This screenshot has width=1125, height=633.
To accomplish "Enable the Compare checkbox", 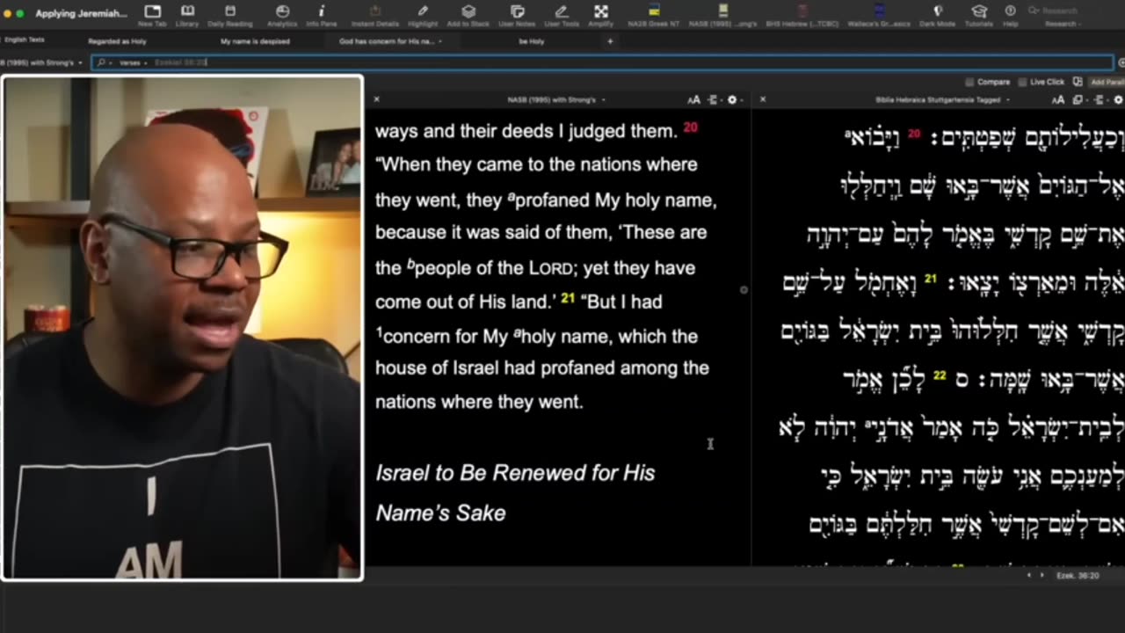I will 969,82.
